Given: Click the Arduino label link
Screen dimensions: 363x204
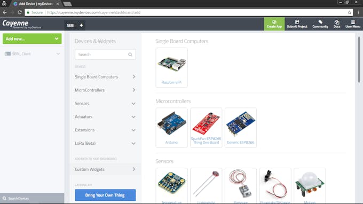Looking at the screenshot, I should point(171,143).
